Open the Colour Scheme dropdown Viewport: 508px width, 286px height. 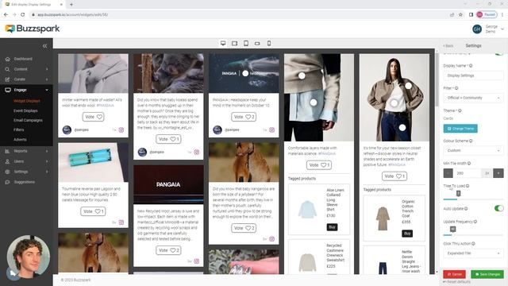tap(473, 150)
